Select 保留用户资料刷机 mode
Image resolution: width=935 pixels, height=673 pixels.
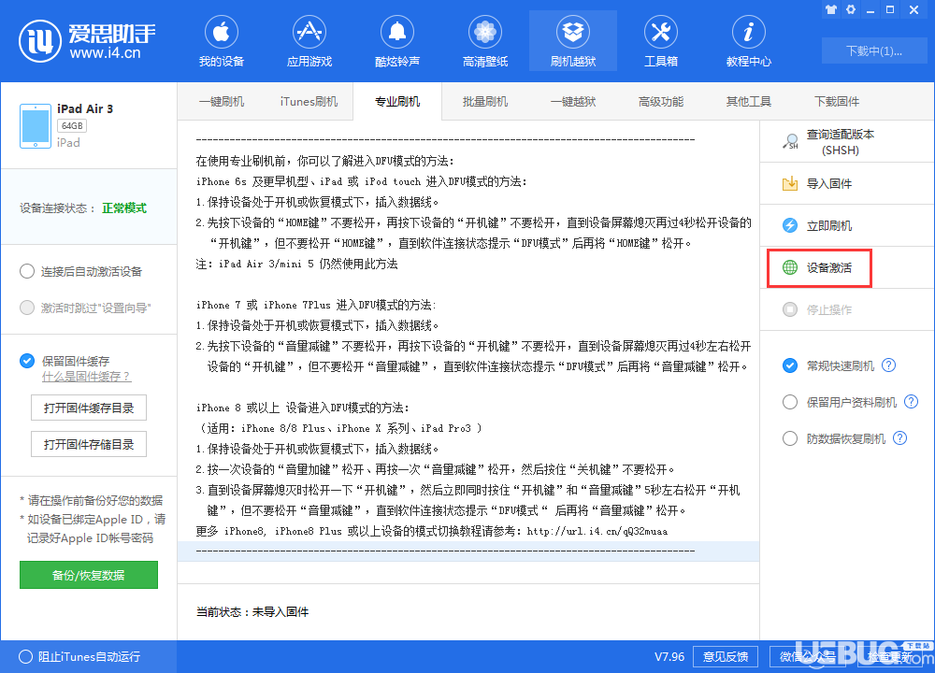(789, 402)
